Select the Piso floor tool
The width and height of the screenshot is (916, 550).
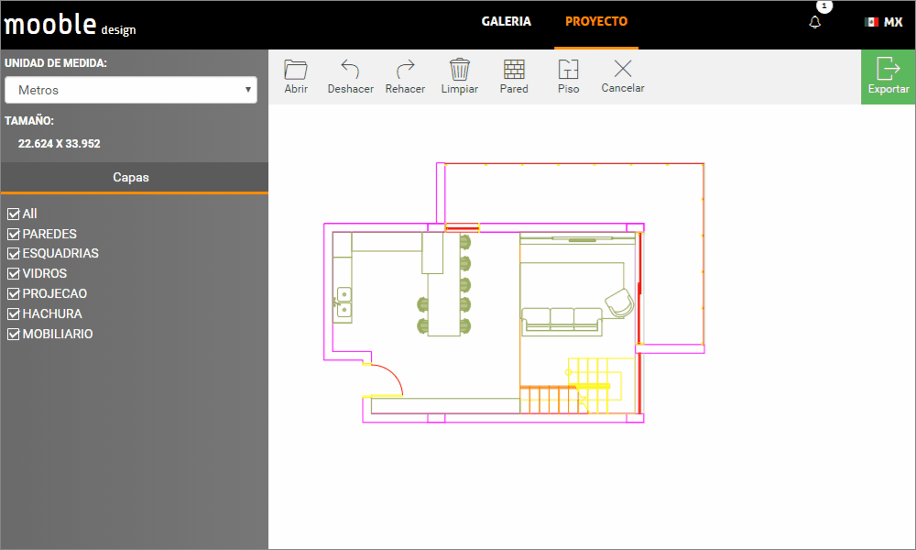click(569, 77)
